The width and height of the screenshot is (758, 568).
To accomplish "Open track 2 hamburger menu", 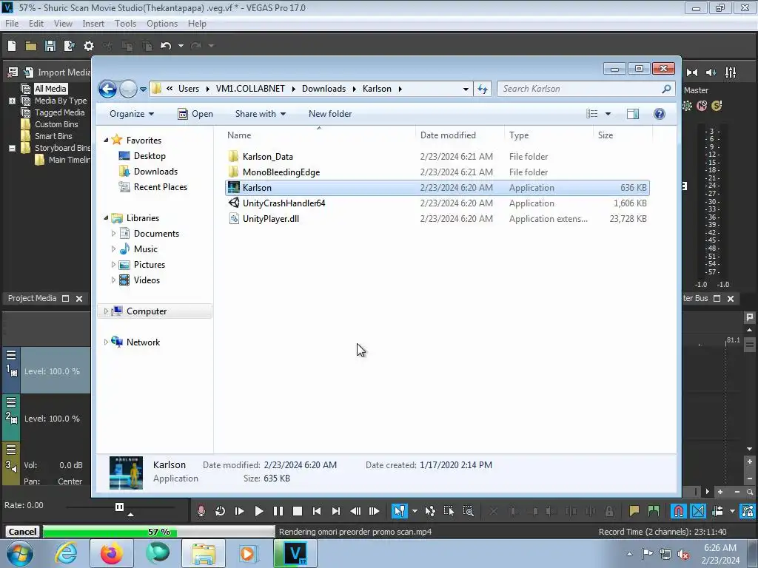I will [11, 402].
